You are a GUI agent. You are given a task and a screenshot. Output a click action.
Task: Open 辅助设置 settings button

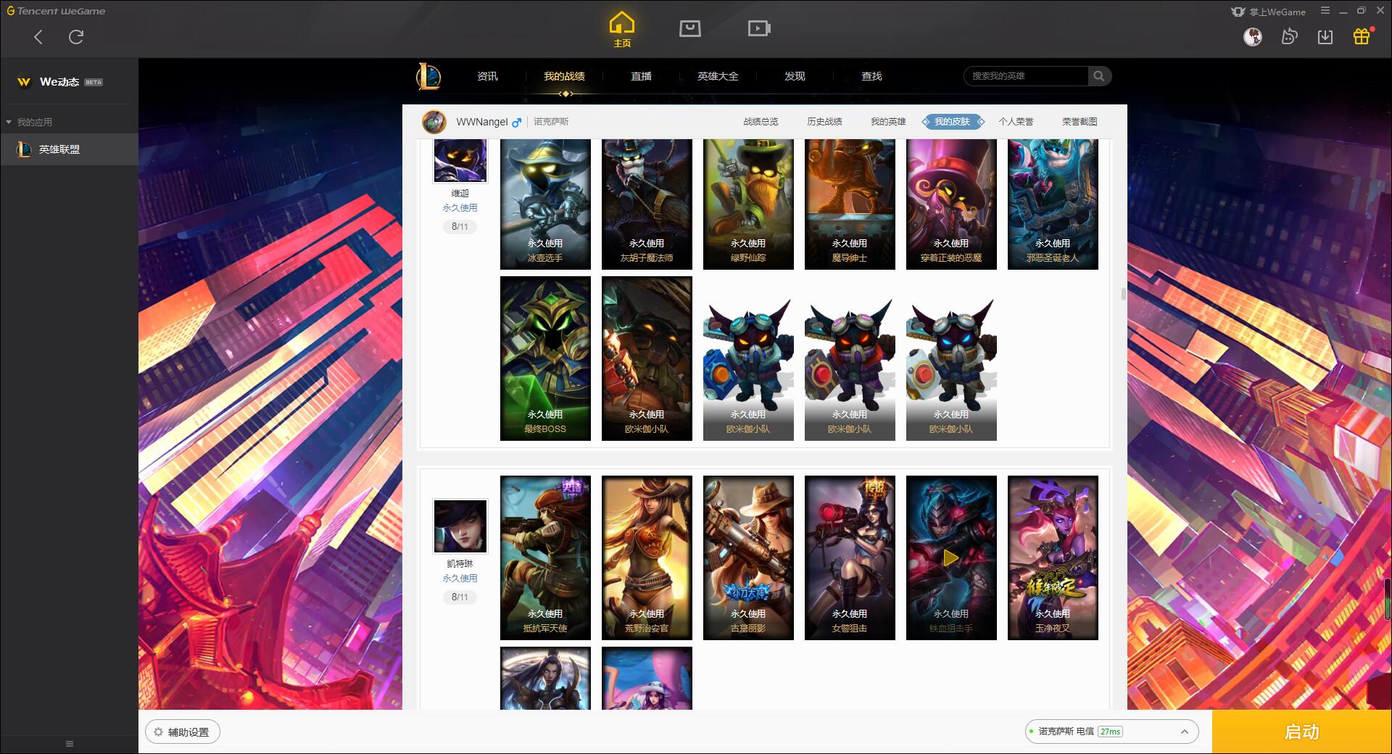pyautogui.click(x=183, y=732)
